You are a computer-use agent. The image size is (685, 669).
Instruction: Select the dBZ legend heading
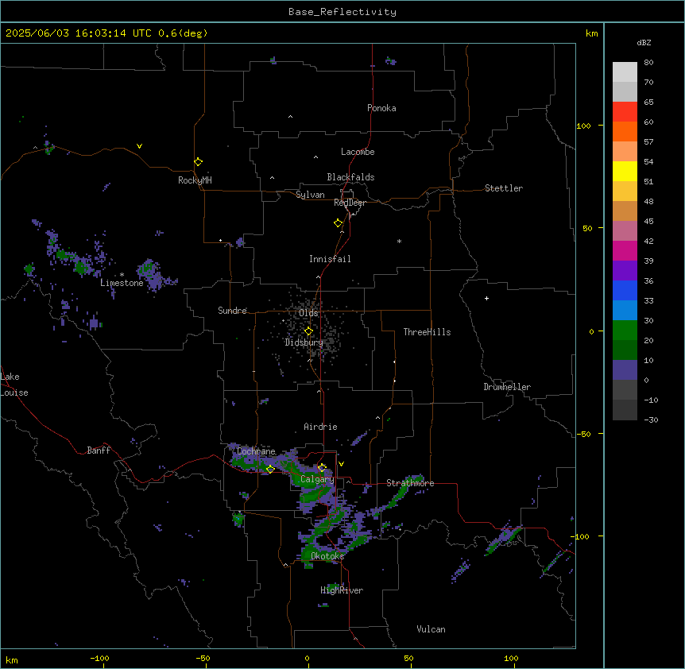pyautogui.click(x=644, y=42)
